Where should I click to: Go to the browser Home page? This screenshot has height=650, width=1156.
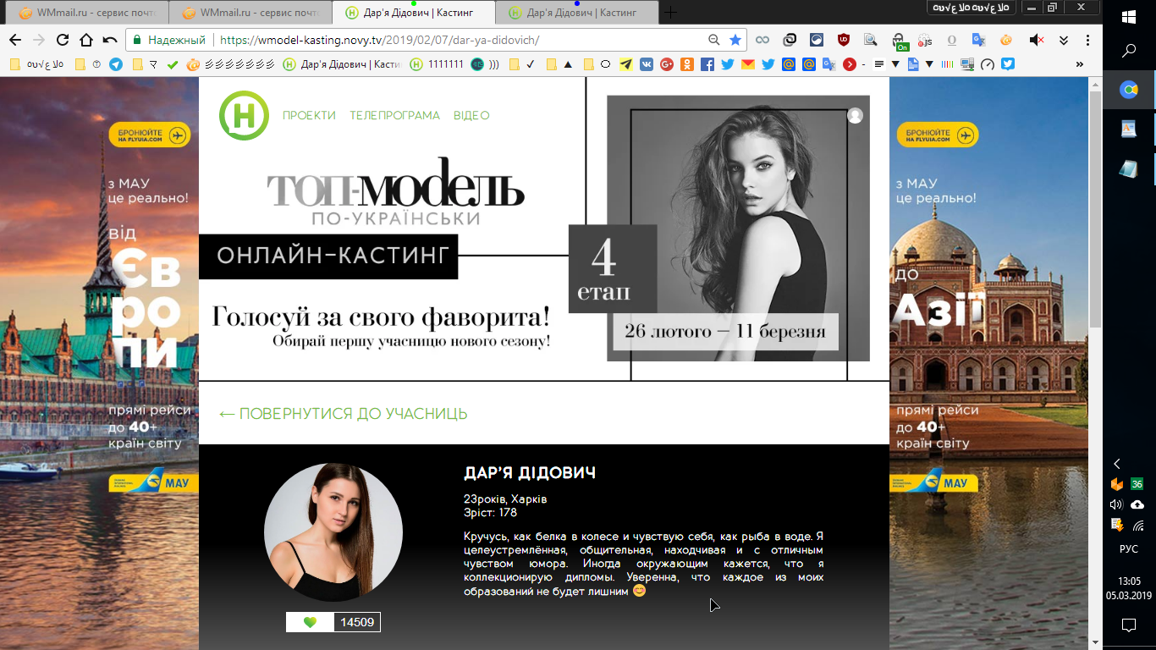[85, 40]
